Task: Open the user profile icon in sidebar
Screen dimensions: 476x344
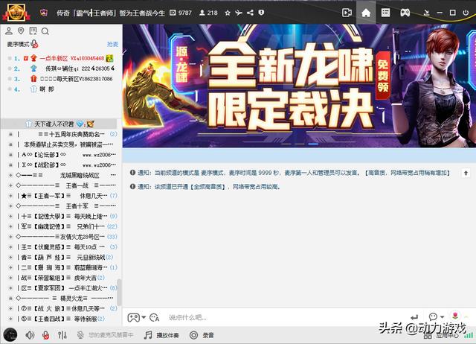Action: tap(9, 31)
